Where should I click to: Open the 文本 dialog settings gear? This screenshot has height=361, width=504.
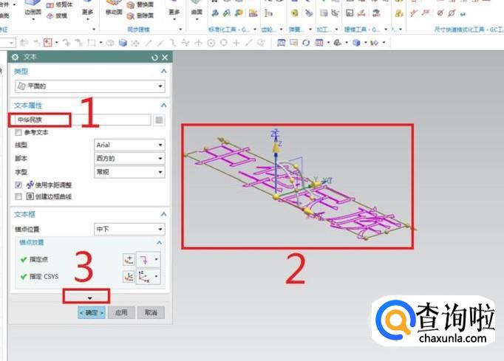click(x=15, y=57)
